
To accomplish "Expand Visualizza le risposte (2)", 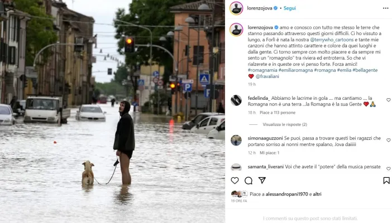I will (284, 124).
